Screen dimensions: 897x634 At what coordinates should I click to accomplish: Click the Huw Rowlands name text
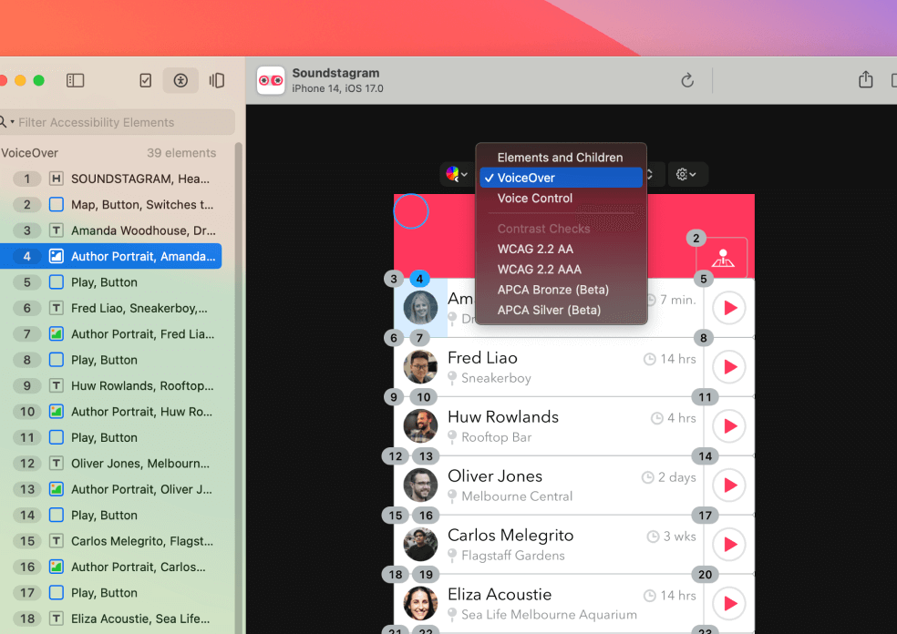(503, 417)
